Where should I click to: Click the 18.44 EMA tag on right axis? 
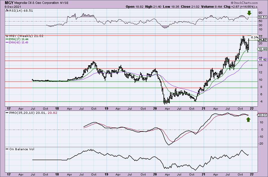click(262, 49)
